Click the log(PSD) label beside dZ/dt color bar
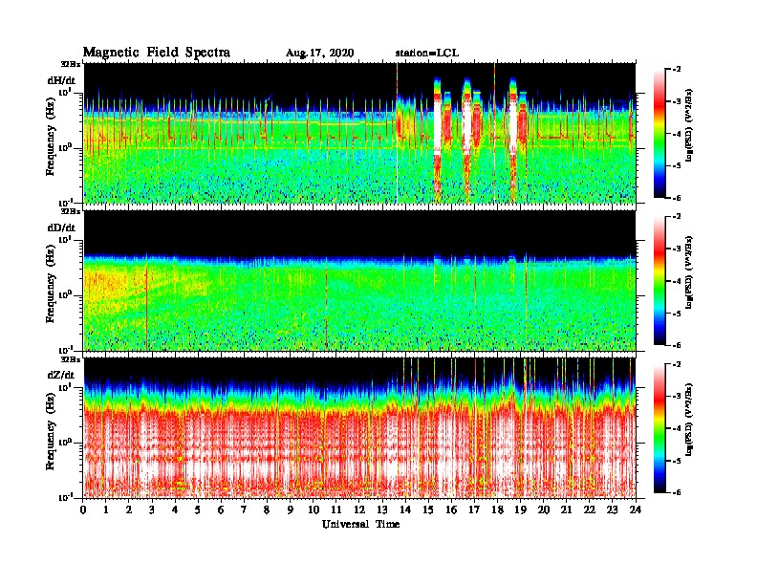 coord(691,420)
